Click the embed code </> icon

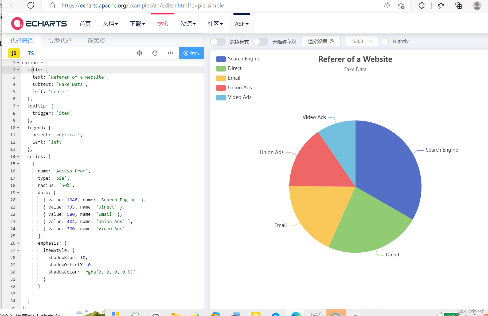[x=170, y=53]
